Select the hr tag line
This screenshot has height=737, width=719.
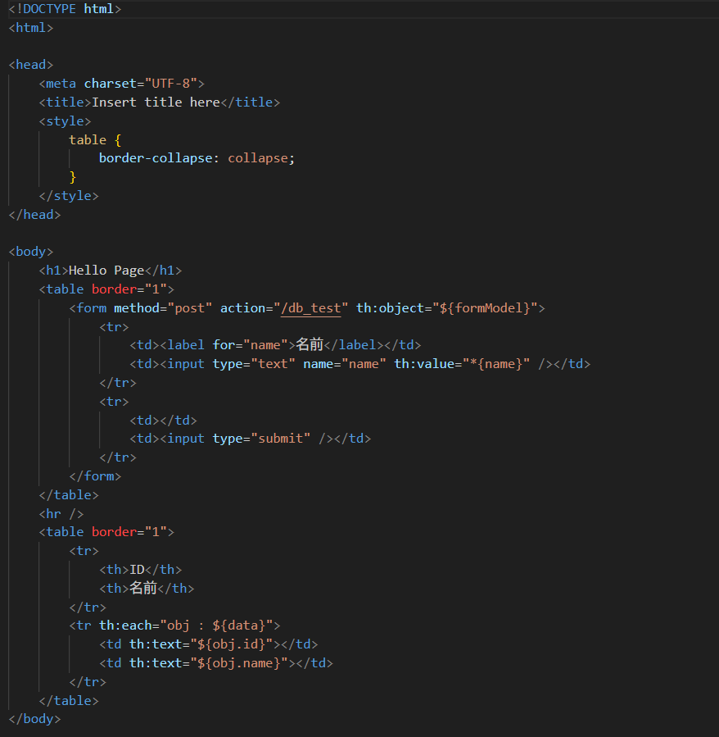(61, 514)
